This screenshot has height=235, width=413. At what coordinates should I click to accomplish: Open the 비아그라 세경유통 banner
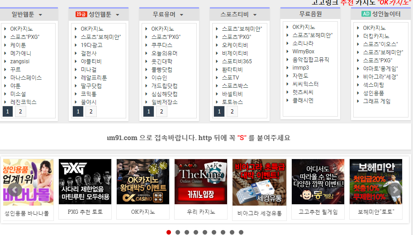pos(260,182)
